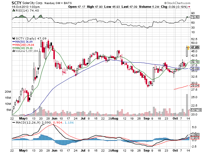Click the Oct label under the MACD panel
This screenshot has width=202, height=153.
pos(175,150)
